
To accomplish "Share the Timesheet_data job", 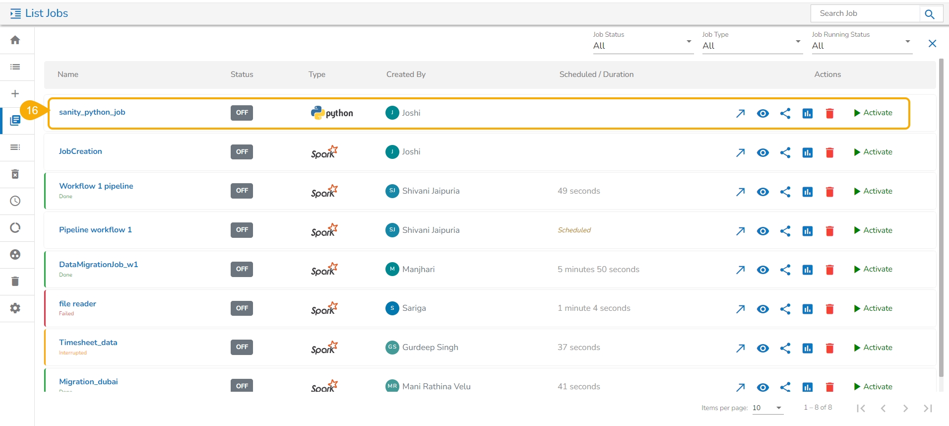I will pyautogui.click(x=785, y=348).
